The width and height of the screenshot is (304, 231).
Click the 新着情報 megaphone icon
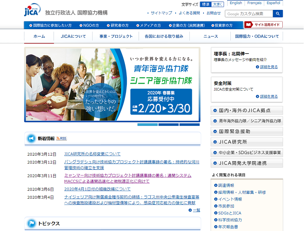click(31, 138)
